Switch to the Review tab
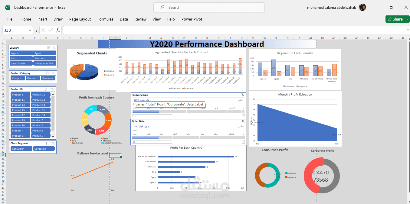 click(x=140, y=19)
